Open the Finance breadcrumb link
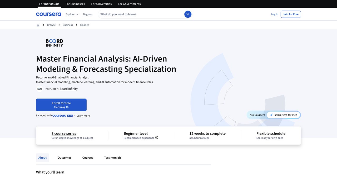Image resolution: width=337 pixels, height=176 pixels. point(85,25)
